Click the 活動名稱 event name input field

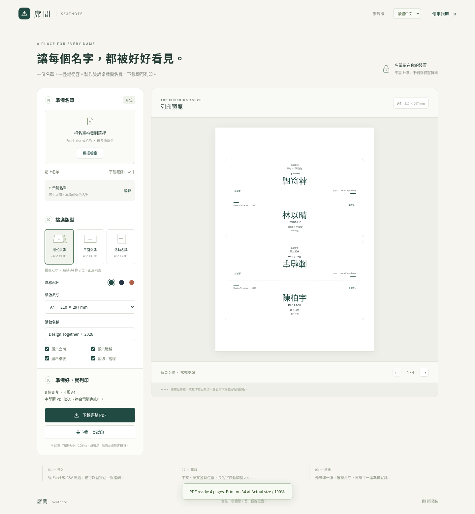click(x=90, y=334)
